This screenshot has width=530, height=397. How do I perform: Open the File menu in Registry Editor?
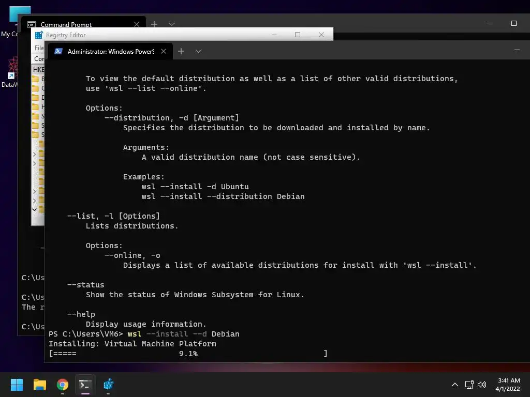[39, 48]
